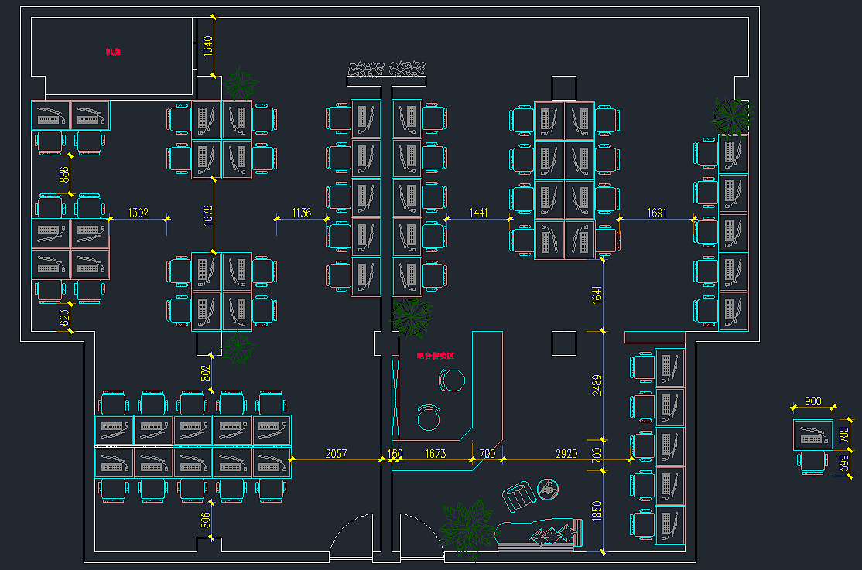
Task: Select the 1302 dimension value
Action: pos(138,213)
